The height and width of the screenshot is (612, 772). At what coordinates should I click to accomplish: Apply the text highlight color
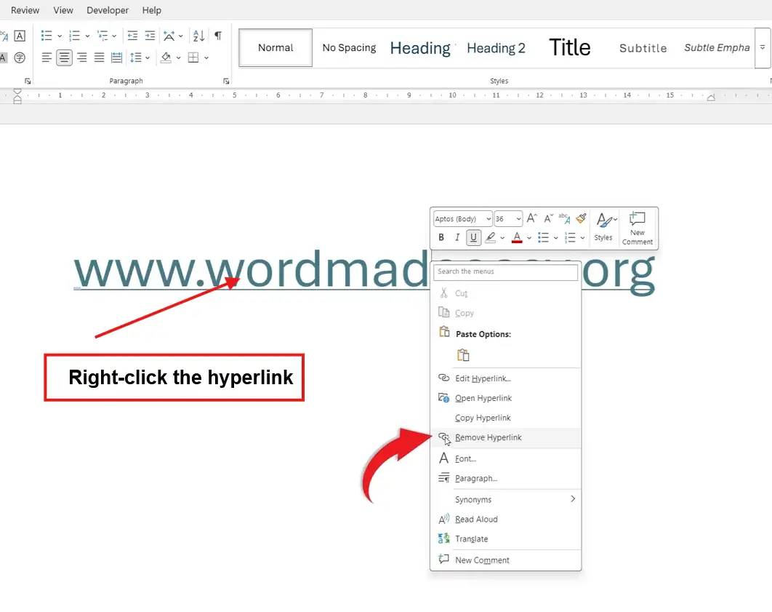(x=491, y=237)
